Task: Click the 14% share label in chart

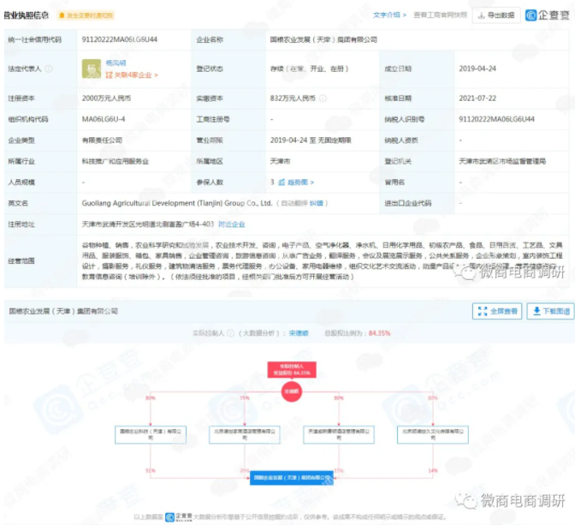Action: tap(433, 470)
